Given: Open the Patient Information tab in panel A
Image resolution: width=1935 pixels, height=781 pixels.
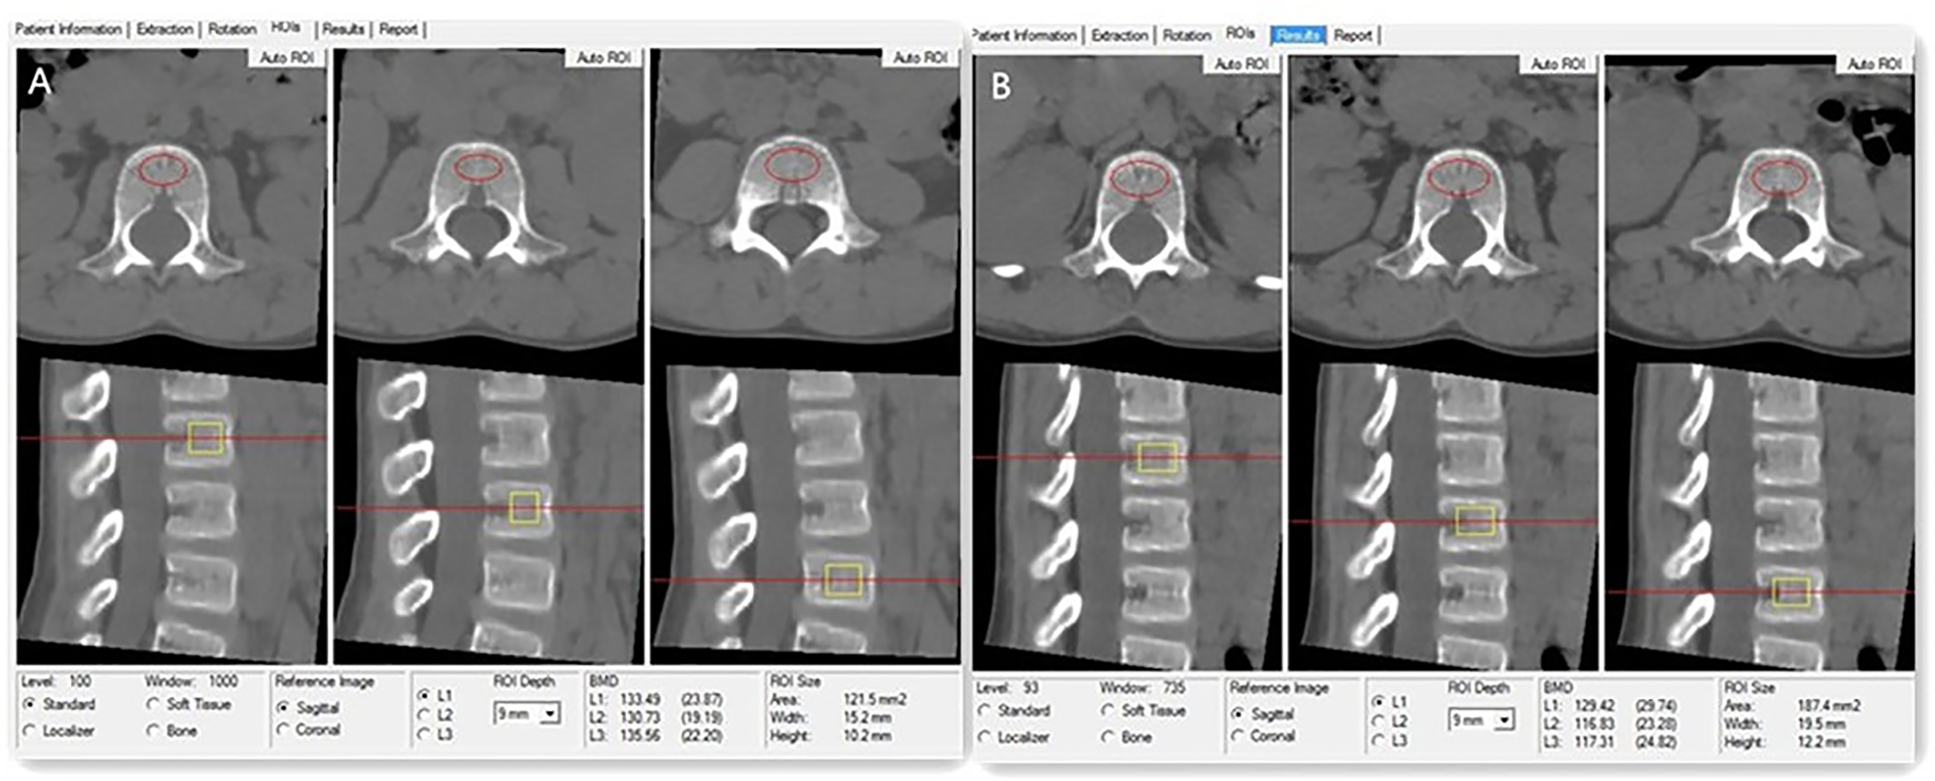Looking at the screenshot, I should coord(68,29).
